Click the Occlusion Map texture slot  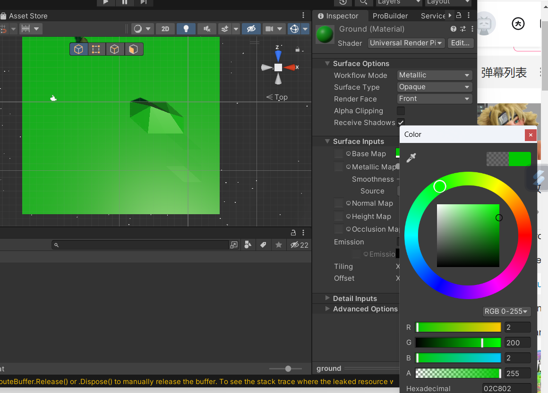(338, 229)
